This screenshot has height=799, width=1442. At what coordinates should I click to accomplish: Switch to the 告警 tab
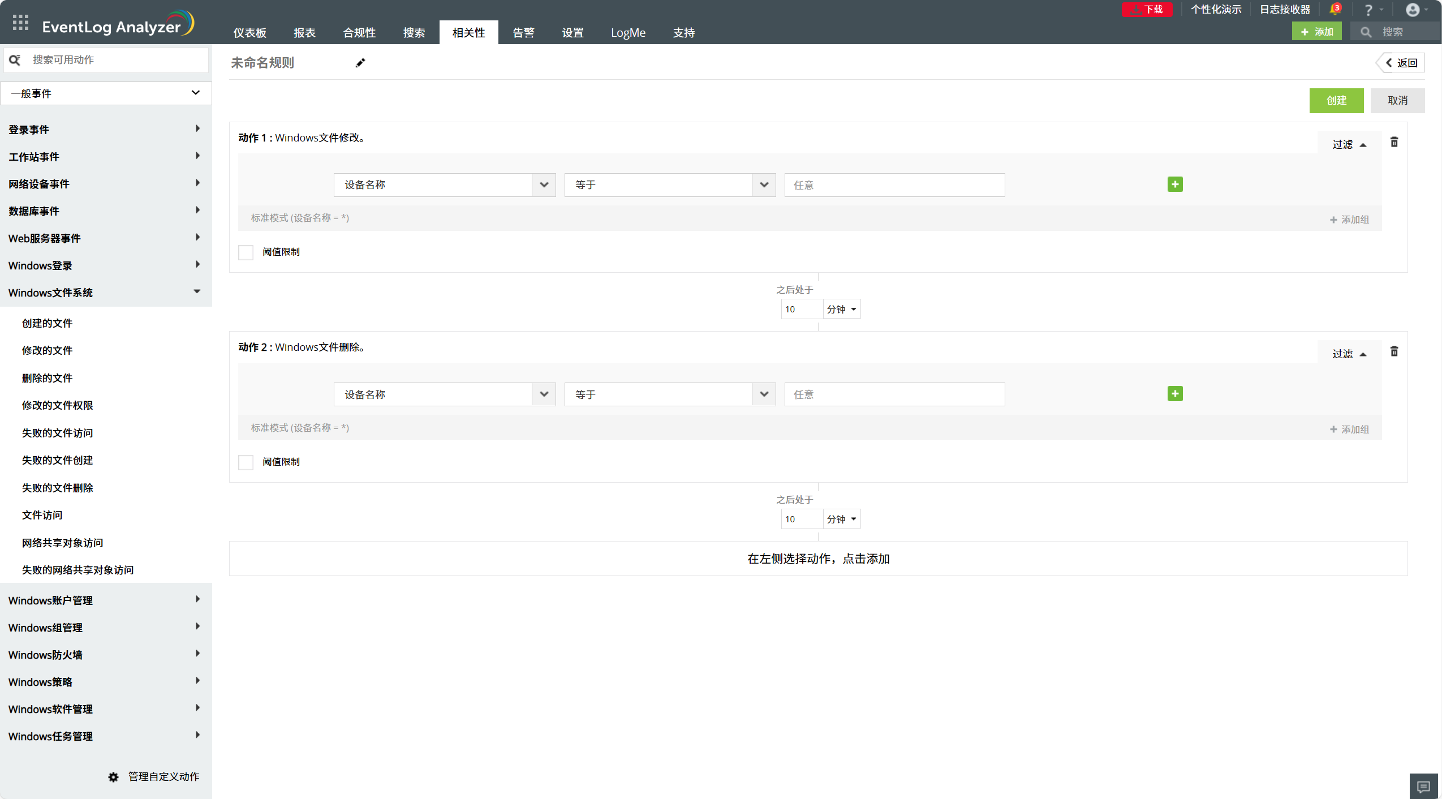[x=523, y=33]
